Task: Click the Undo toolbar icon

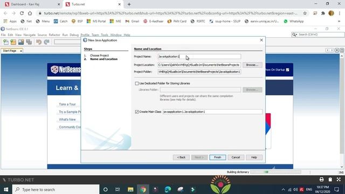Action: tap(39, 42)
